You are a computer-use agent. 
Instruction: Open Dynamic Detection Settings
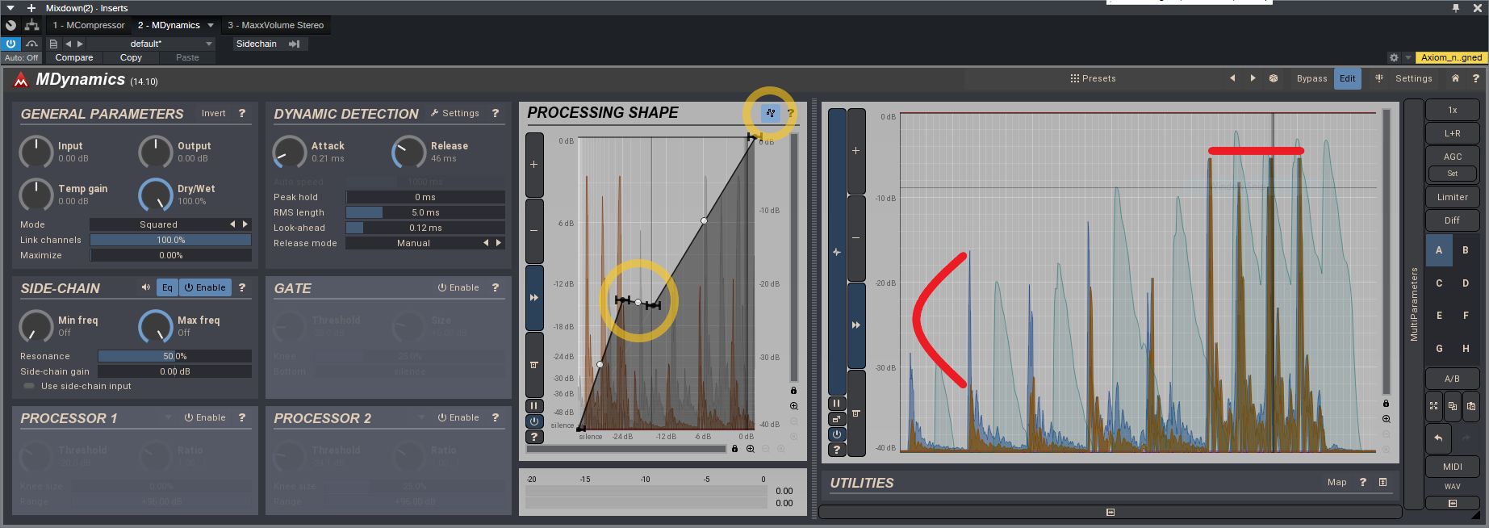(x=455, y=113)
